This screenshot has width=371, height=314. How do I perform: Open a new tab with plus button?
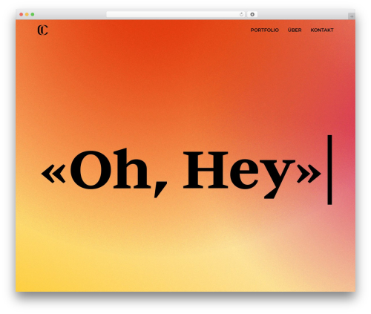pyautogui.click(x=352, y=16)
